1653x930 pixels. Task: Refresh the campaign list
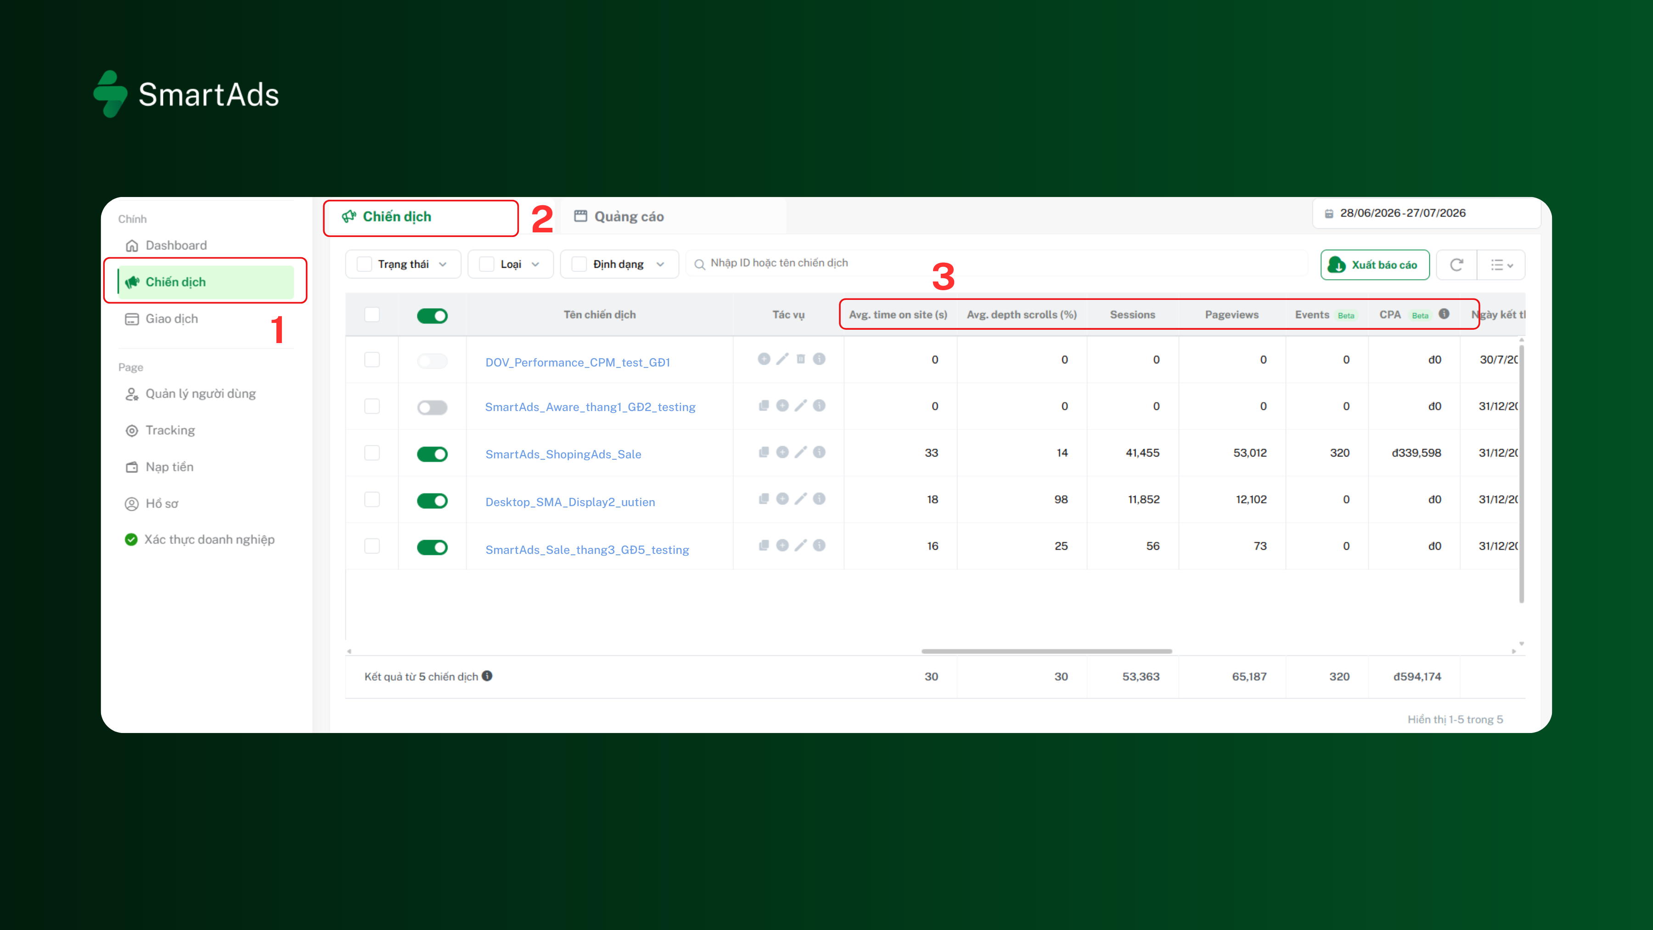pos(1456,265)
